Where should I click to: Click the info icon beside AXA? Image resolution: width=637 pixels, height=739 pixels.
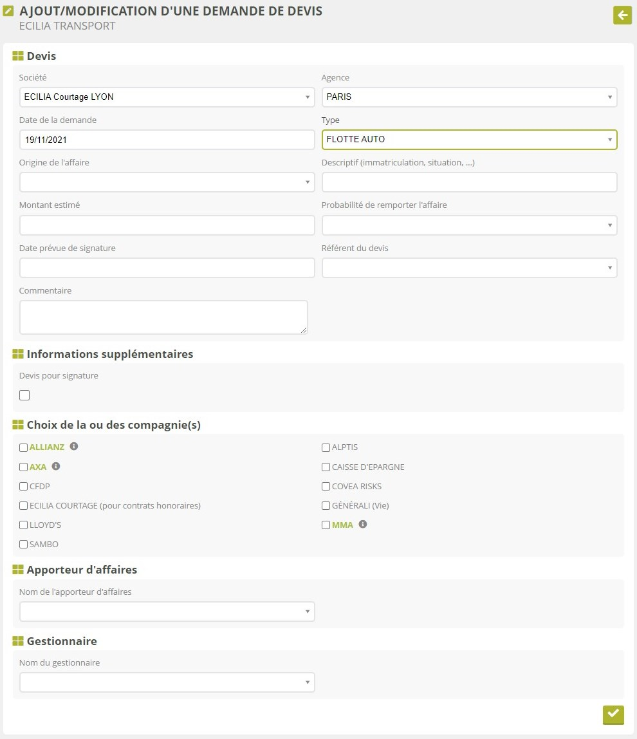(x=55, y=467)
